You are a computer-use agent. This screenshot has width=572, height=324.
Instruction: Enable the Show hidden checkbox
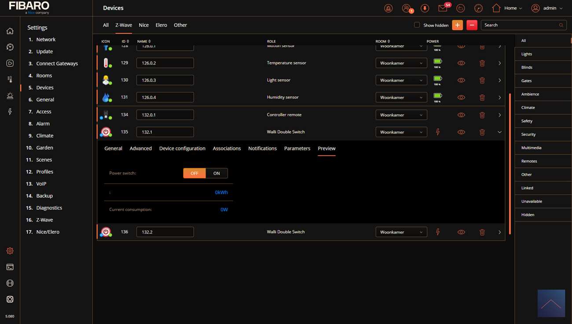[417, 25]
